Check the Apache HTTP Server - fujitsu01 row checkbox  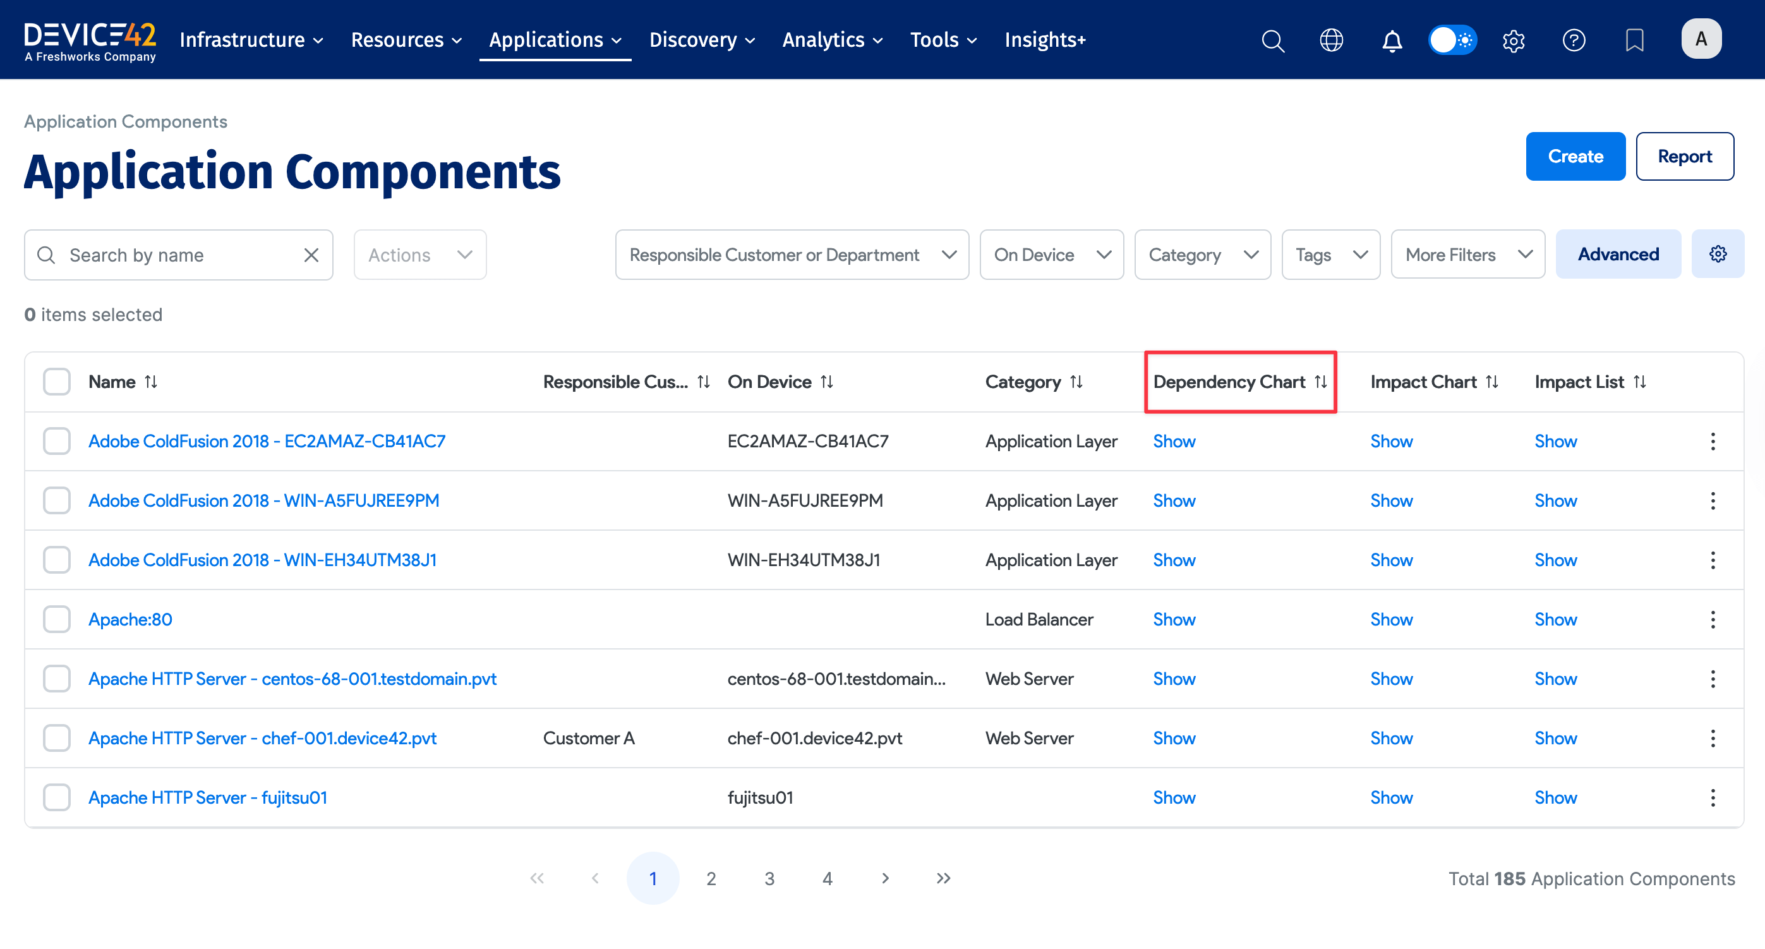(x=57, y=797)
